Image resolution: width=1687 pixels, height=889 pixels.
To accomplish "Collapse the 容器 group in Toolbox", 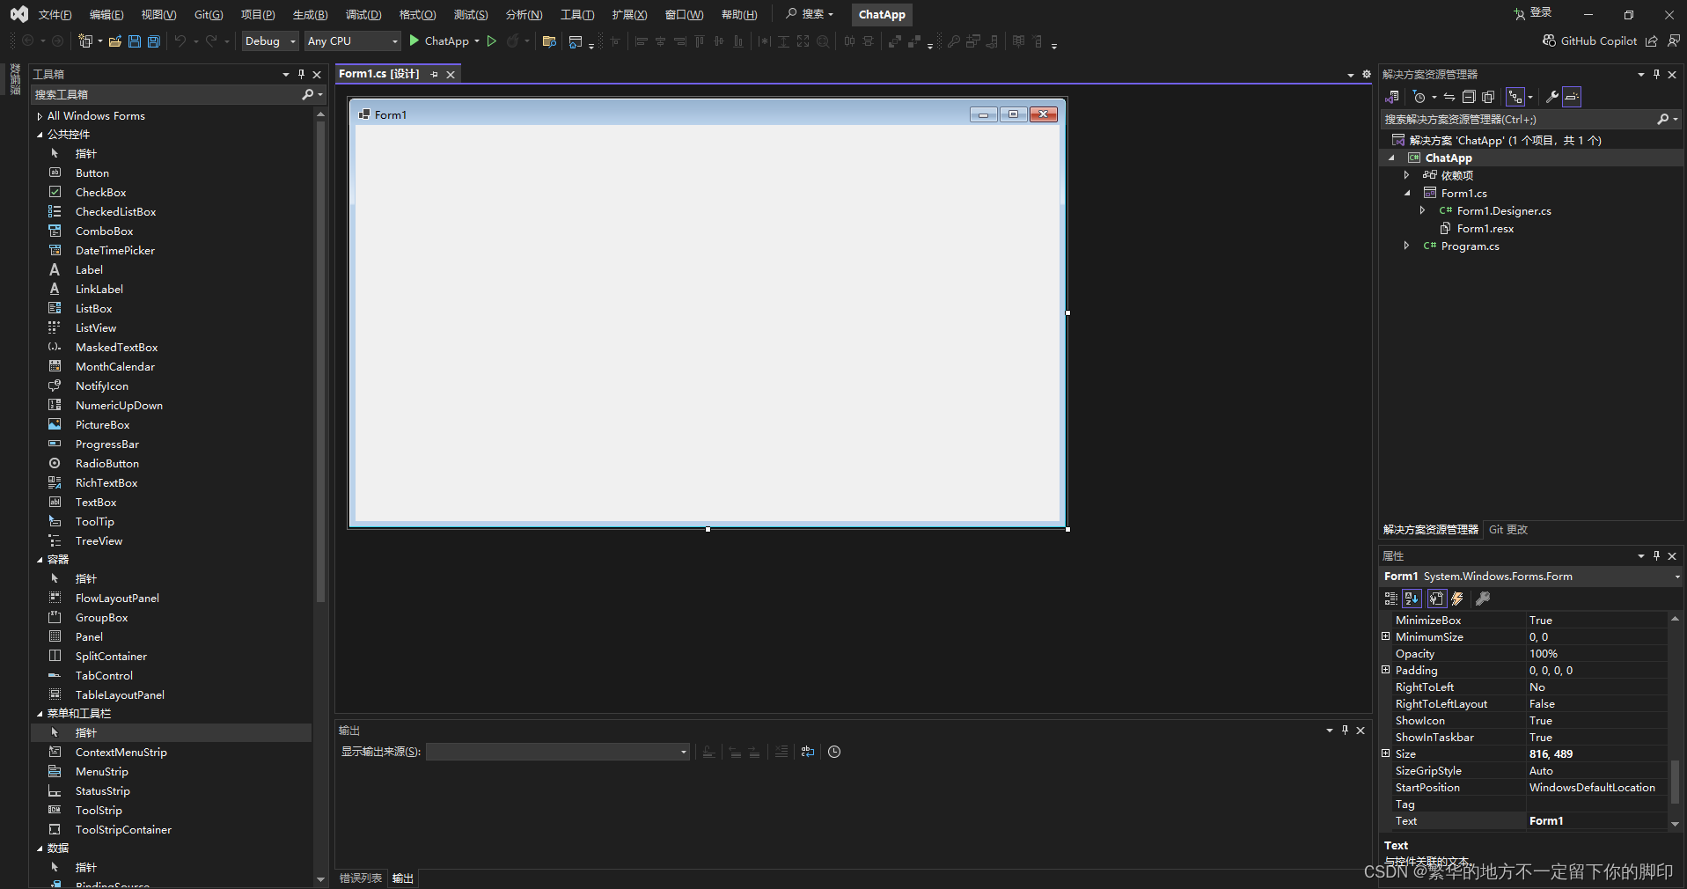I will tap(40, 560).
